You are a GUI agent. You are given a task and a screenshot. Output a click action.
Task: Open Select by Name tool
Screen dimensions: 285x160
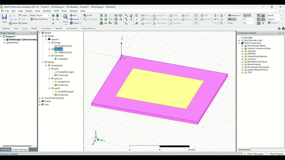click(x=39, y=19)
